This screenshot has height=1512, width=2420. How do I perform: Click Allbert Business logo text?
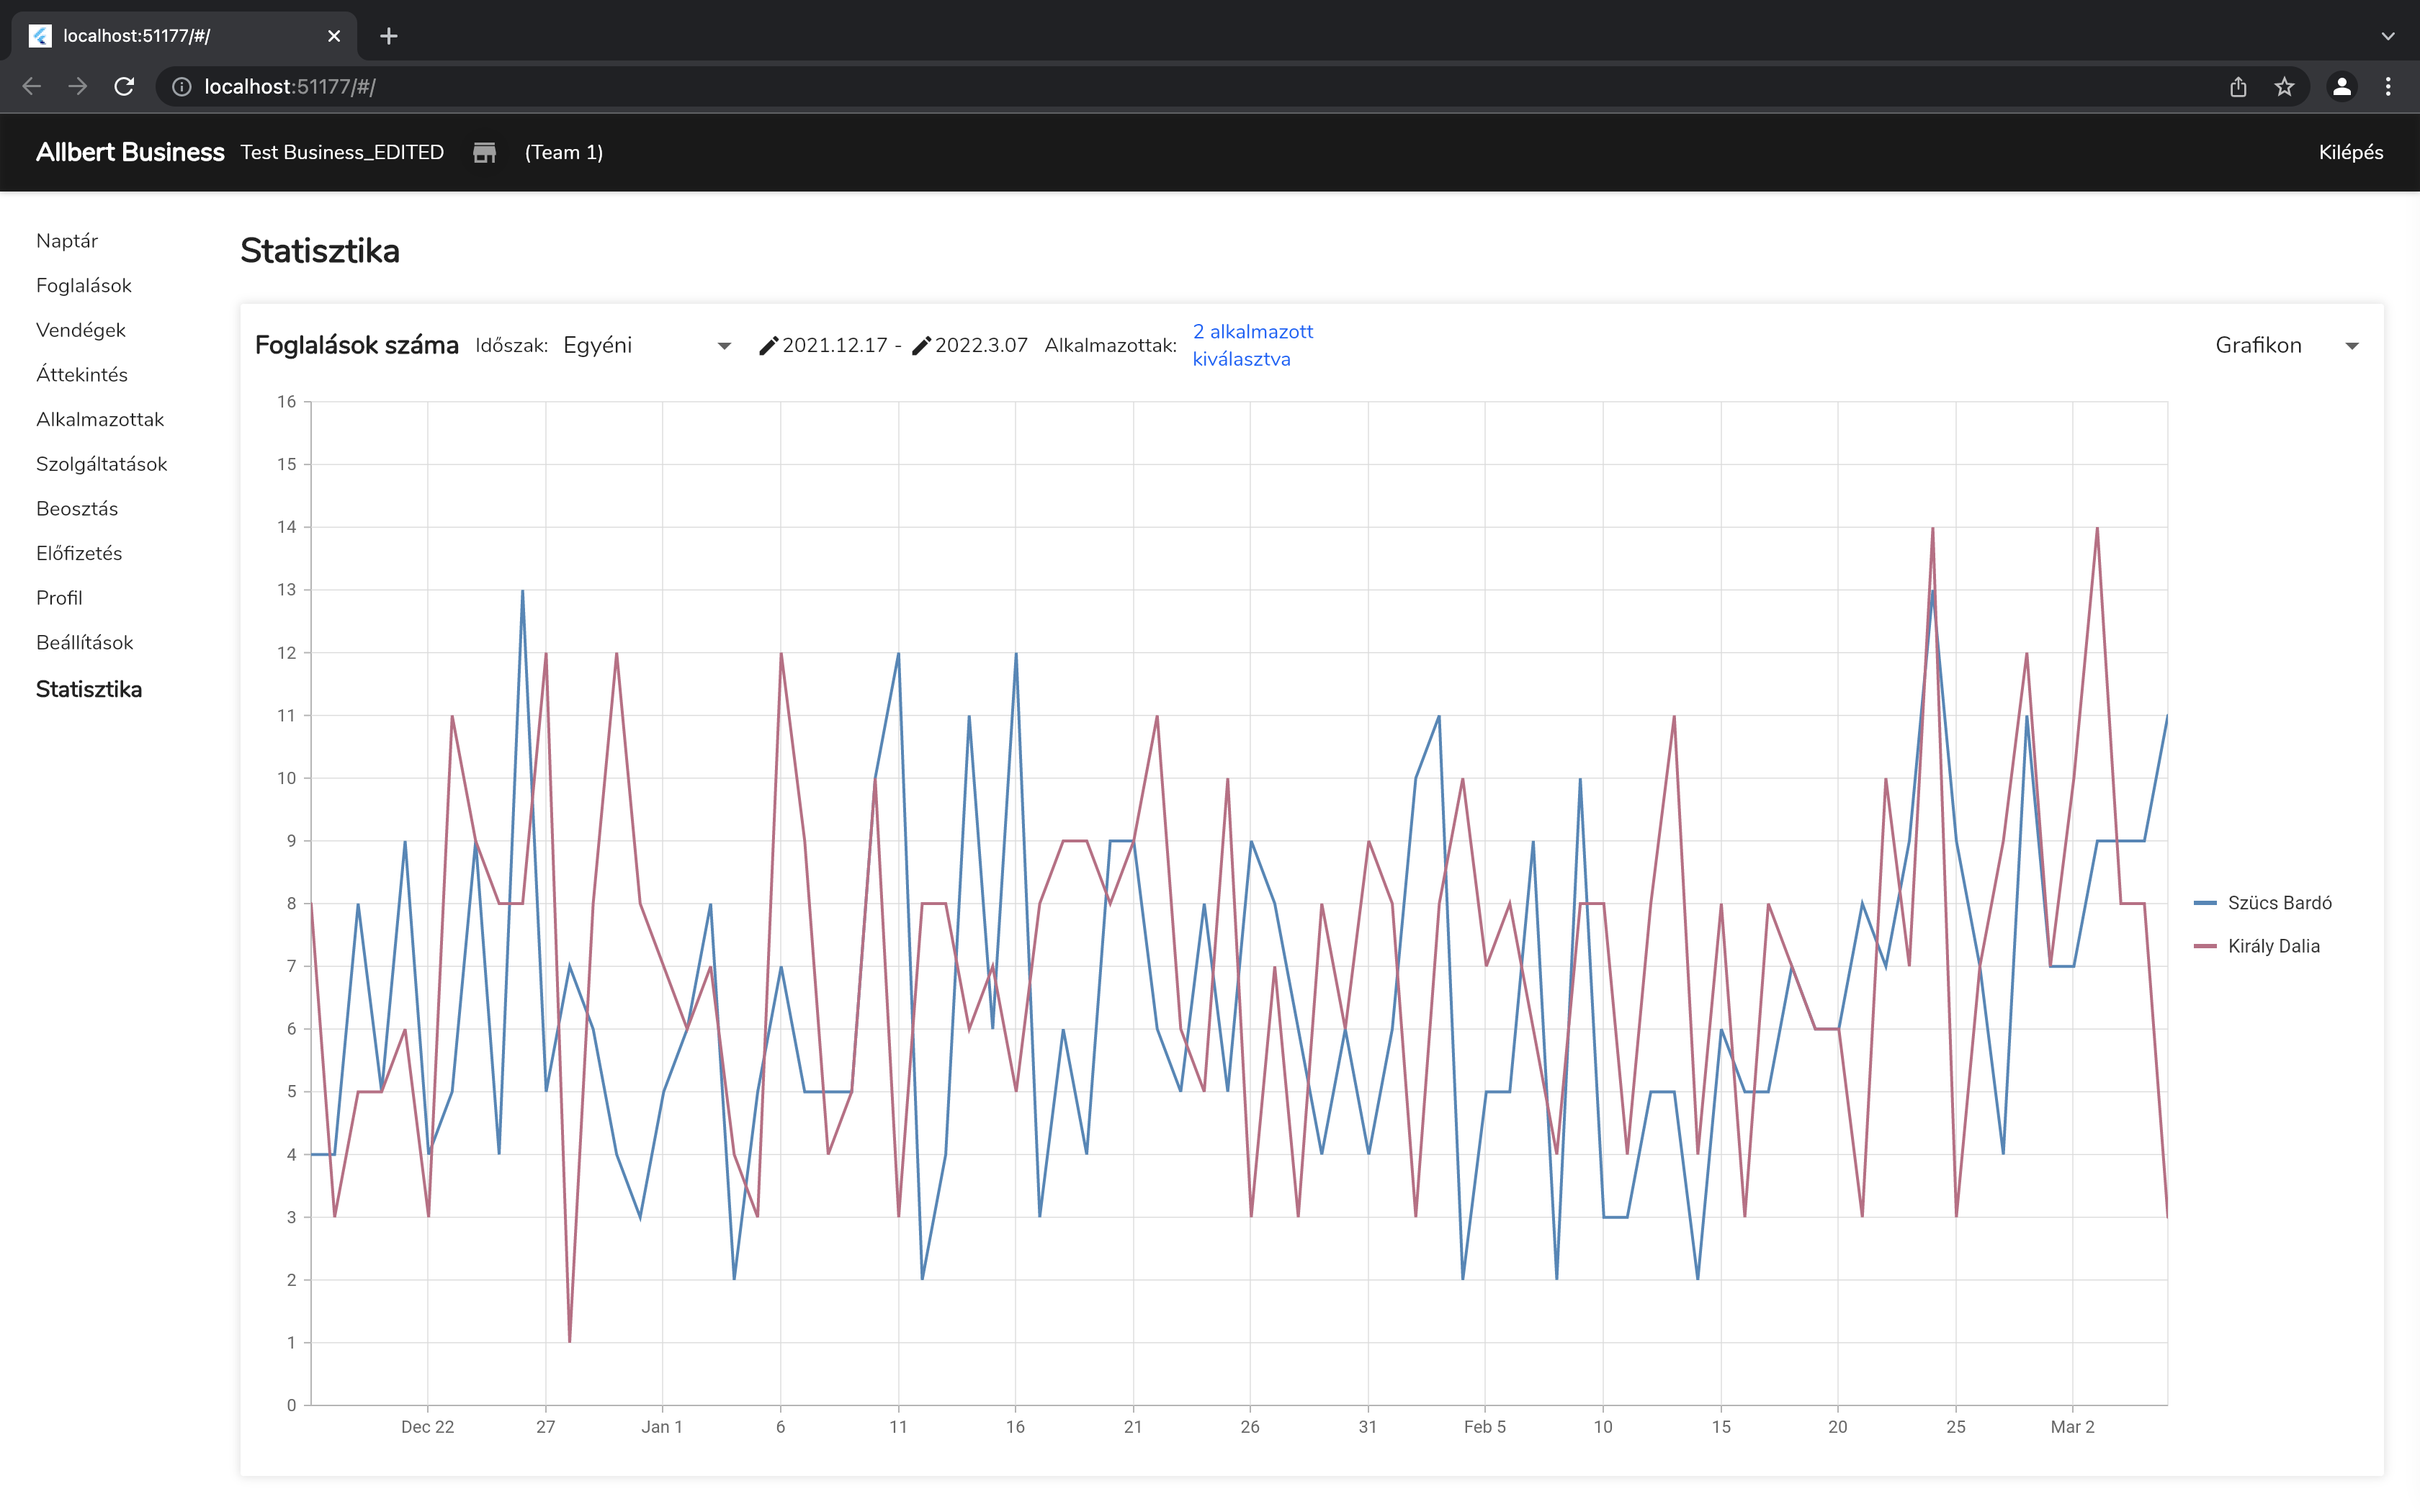coord(130,152)
